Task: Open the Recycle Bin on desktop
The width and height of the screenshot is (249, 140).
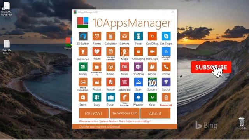Action: (242, 123)
